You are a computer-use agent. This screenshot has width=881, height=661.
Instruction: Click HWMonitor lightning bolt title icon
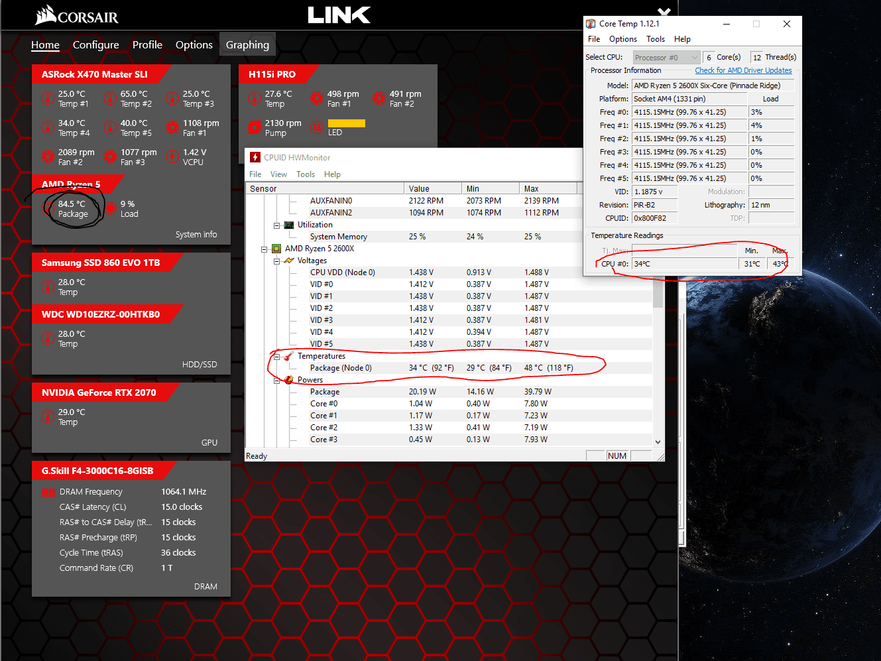point(255,157)
